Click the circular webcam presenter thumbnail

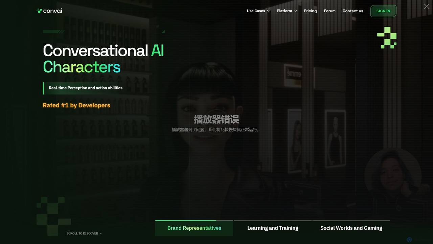pos(393,176)
